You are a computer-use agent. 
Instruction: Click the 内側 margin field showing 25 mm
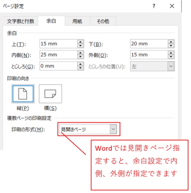coord(59,55)
